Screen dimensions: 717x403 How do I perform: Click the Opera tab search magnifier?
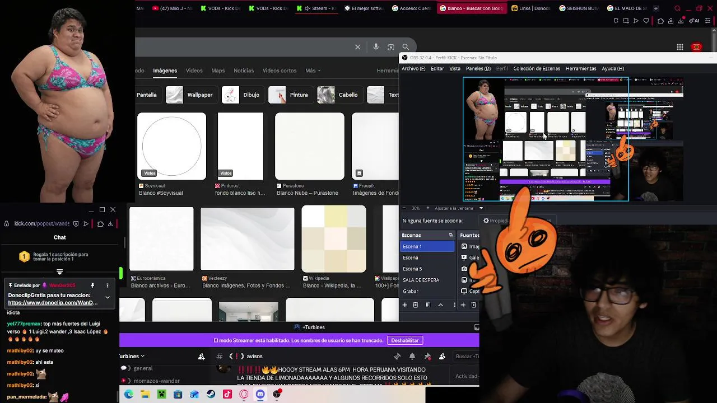pos(677,8)
